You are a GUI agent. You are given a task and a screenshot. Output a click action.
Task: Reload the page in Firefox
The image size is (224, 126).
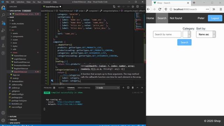(x=160, y=9)
